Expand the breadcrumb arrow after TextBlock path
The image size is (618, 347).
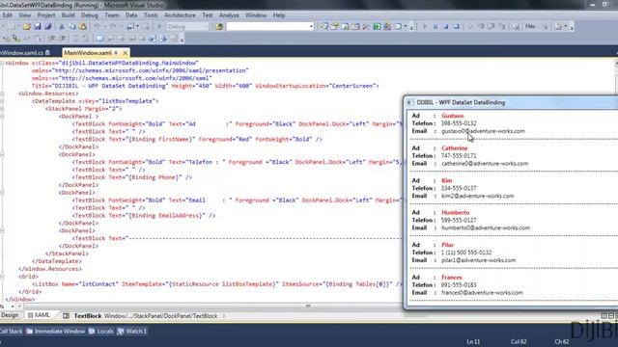coord(224,315)
